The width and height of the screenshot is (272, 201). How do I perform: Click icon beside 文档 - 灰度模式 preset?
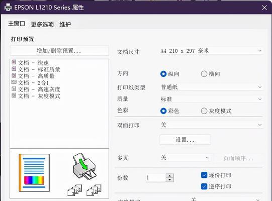point(14,95)
